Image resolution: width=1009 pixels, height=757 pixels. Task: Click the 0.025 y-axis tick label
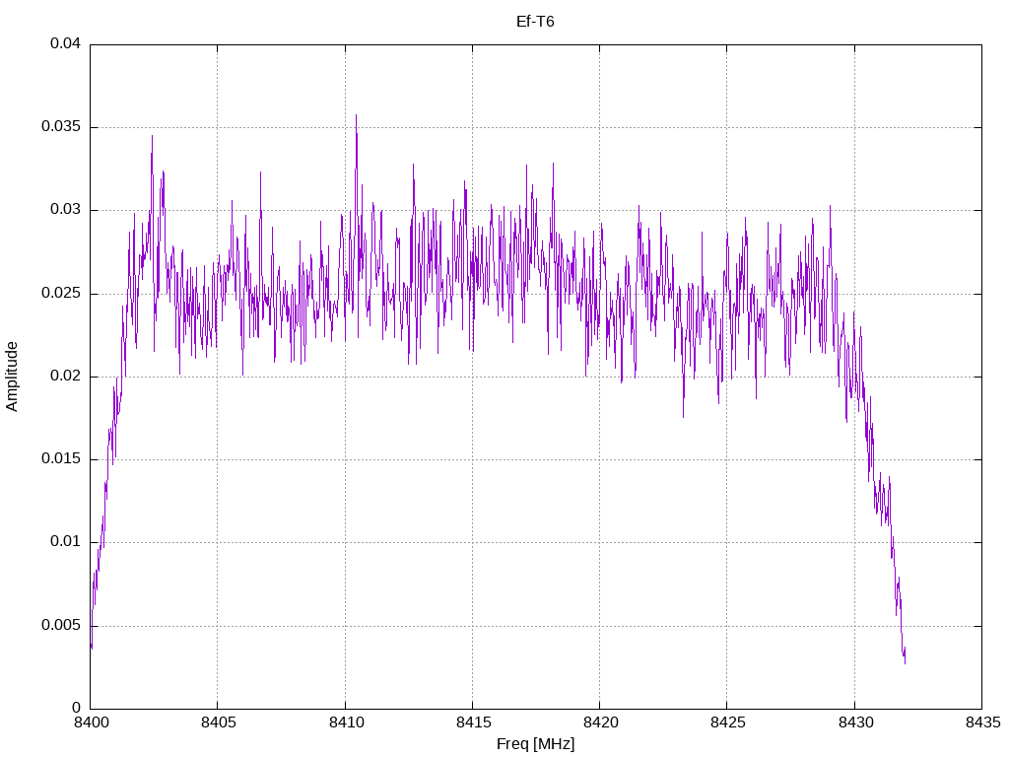tap(61, 293)
